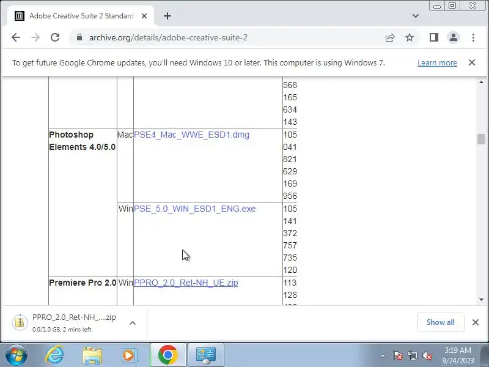489x367 pixels.
Task: Close the Adobe Creative Suite 2 tab
Action: [x=144, y=16]
